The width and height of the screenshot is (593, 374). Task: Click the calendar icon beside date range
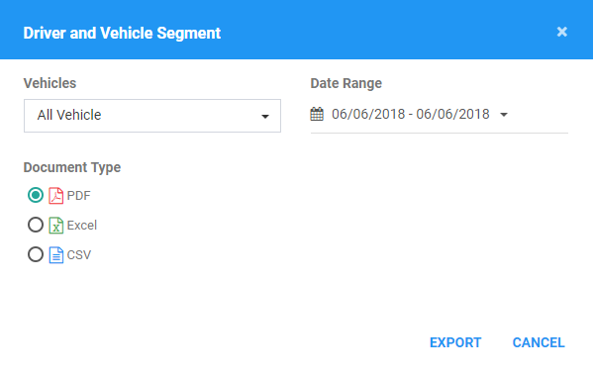[x=317, y=114]
